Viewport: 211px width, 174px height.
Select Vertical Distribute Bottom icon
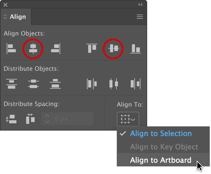55,84
